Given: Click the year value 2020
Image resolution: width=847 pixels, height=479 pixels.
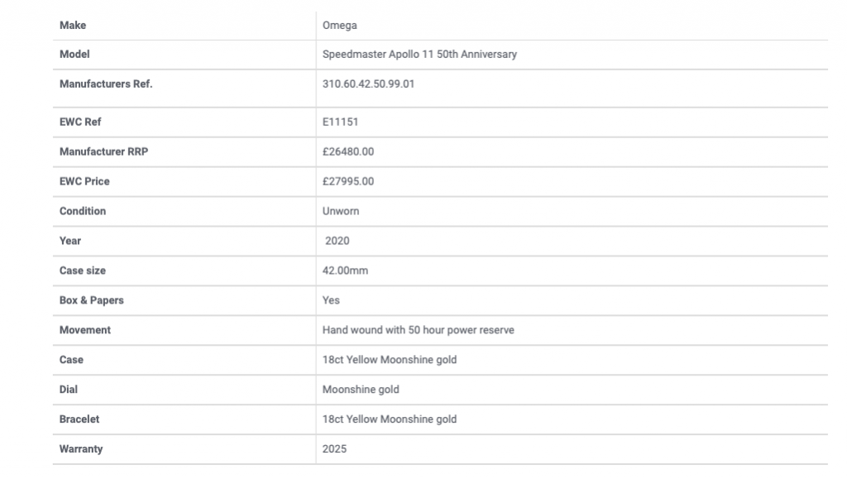Looking at the screenshot, I should tap(337, 241).
